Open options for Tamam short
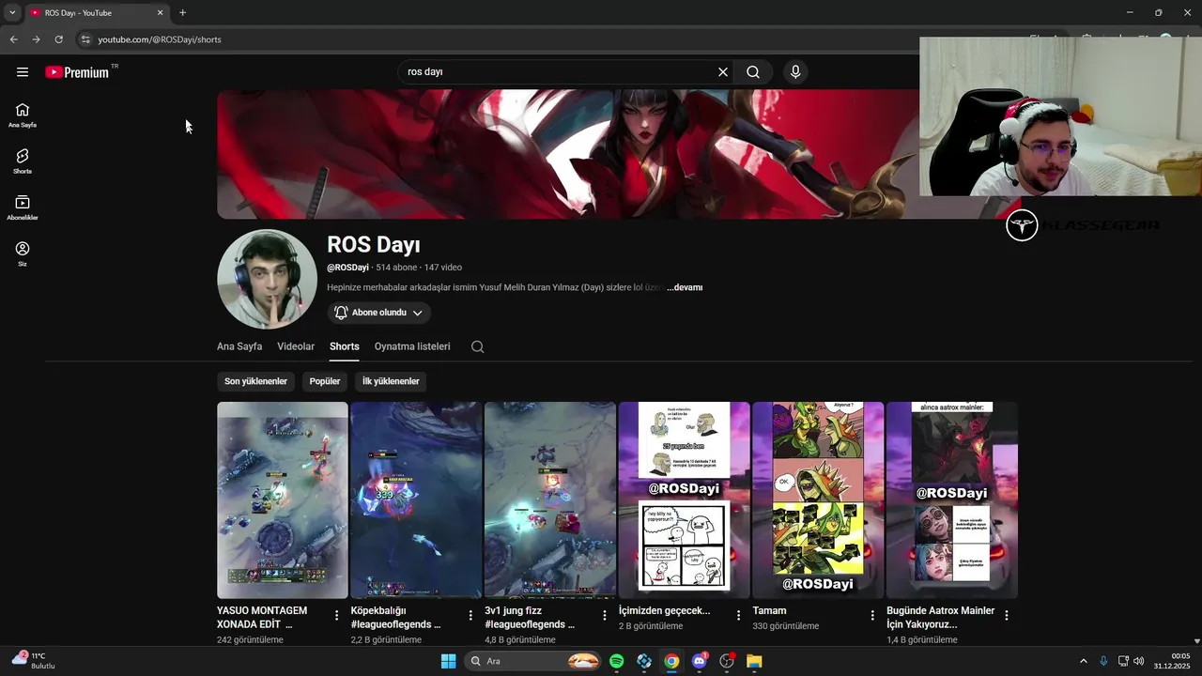The height and width of the screenshot is (676, 1202). pyautogui.click(x=872, y=616)
